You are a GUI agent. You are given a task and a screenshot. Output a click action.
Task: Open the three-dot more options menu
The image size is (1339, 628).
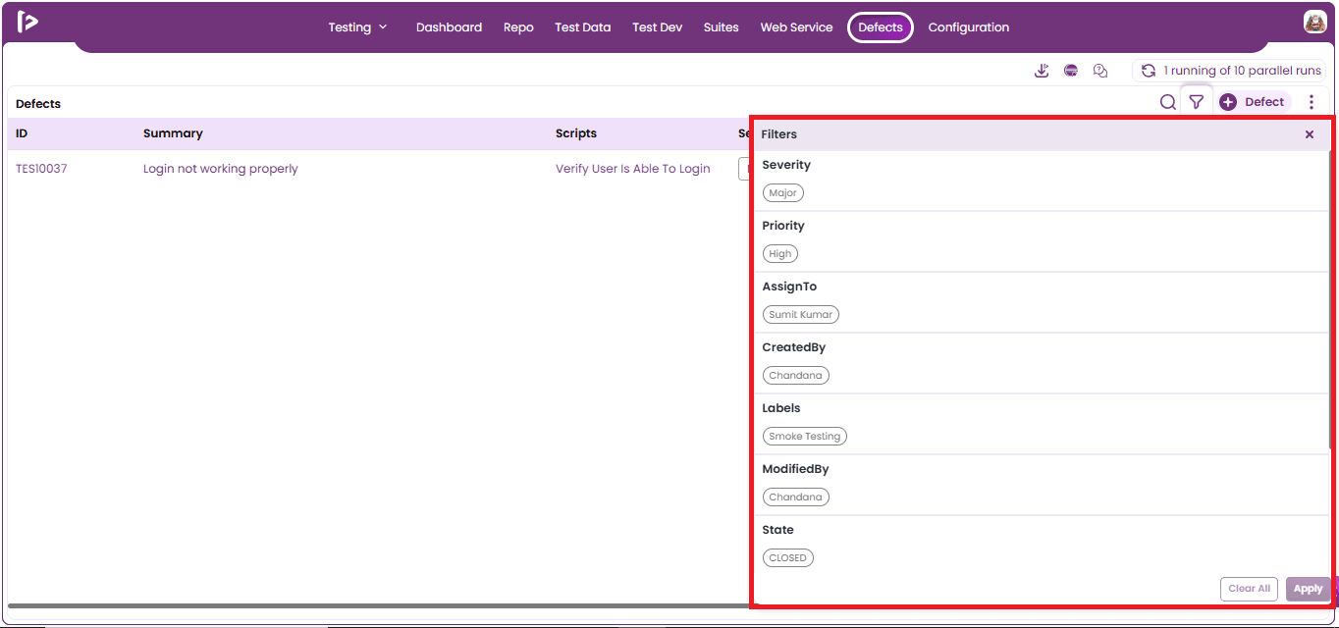pyautogui.click(x=1312, y=102)
